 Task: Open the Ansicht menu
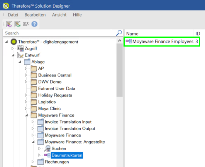tap(59, 15)
